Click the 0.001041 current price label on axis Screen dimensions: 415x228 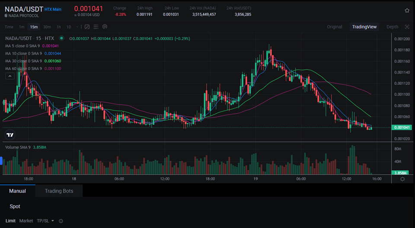click(x=402, y=128)
